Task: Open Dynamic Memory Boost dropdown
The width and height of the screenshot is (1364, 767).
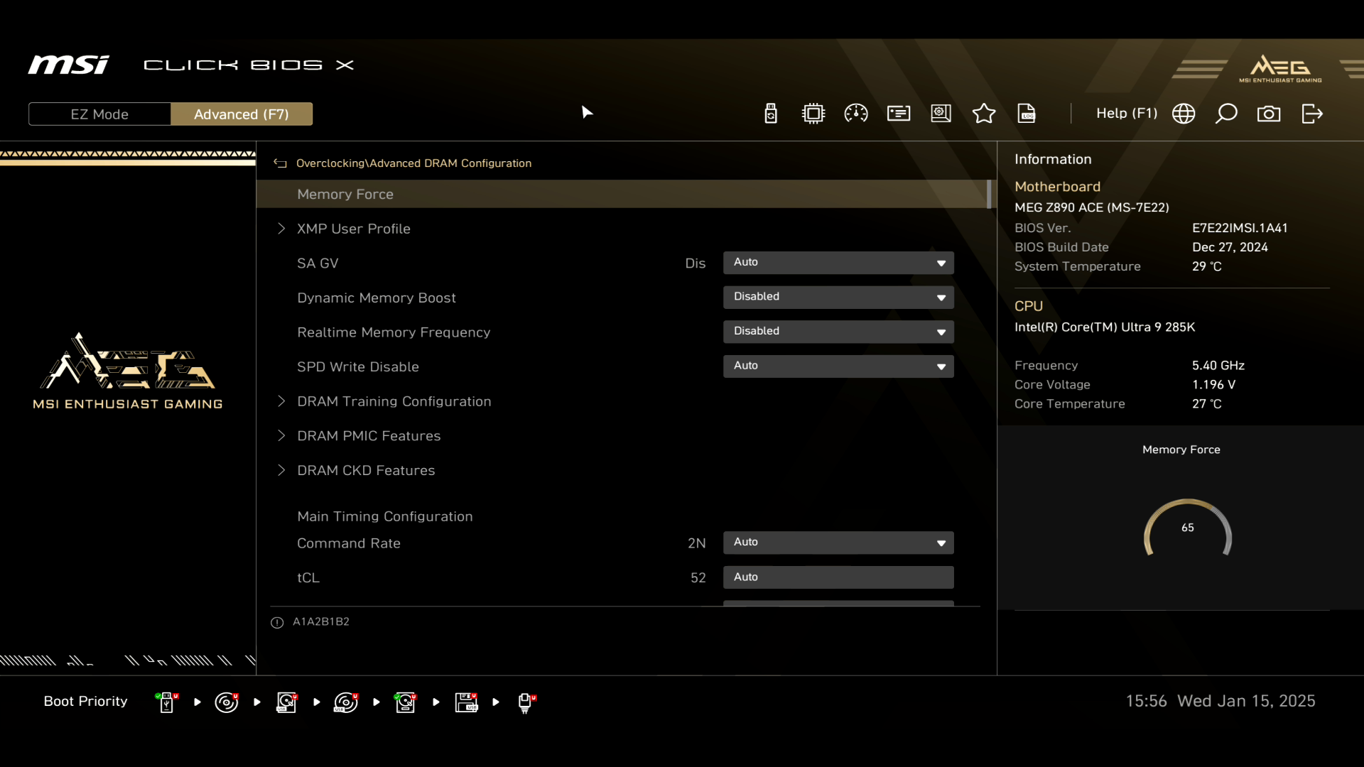Action: click(x=838, y=297)
